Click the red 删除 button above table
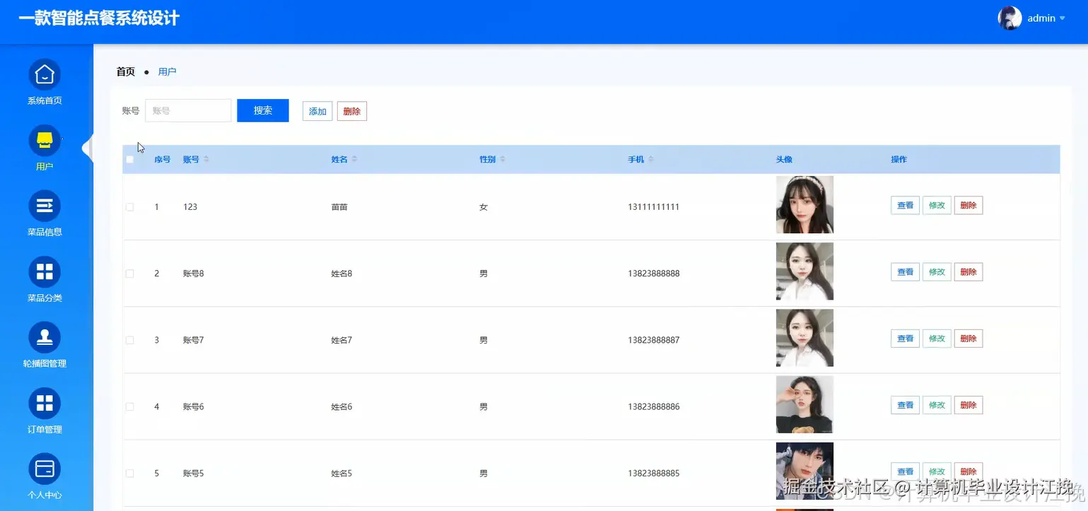The height and width of the screenshot is (511, 1088). click(x=352, y=111)
